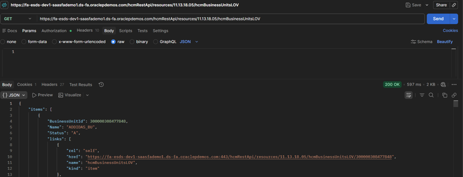The image size is (463, 177).
Task: Select the request Body tab
Action: (x=109, y=31)
